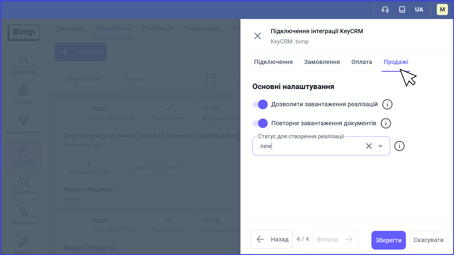The image size is (454, 255).
Task: Check the Обрати все checkbox
Action: pyautogui.click(x=60, y=79)
